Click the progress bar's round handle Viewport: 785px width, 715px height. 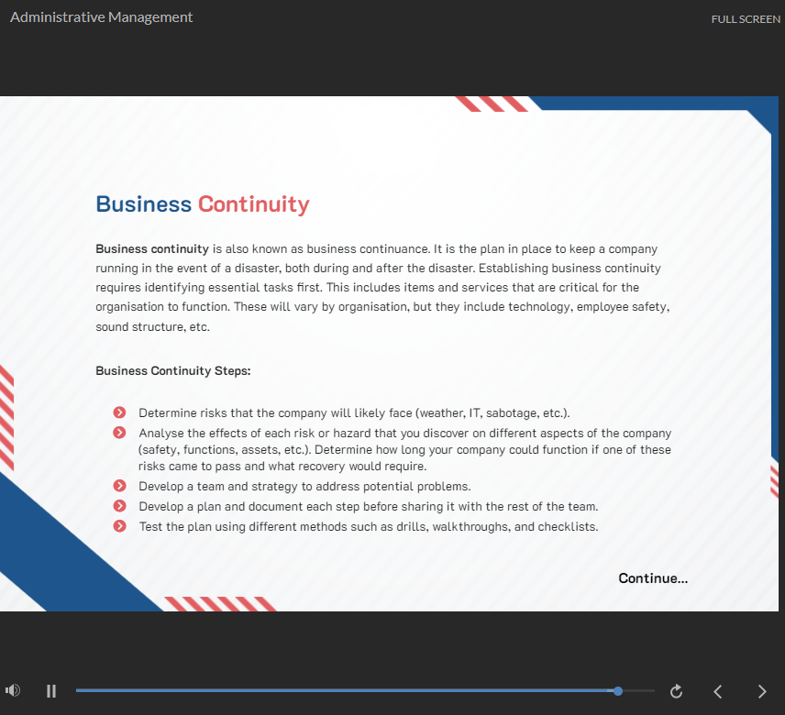pos(618,691)
